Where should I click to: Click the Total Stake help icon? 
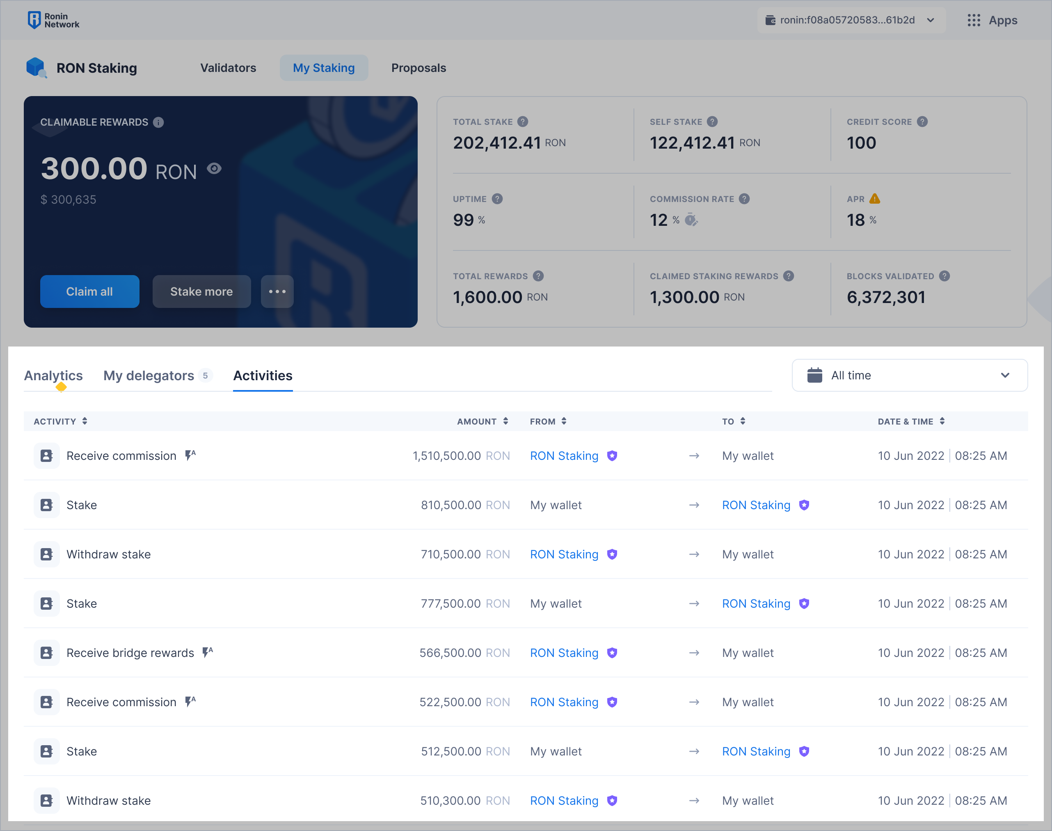pyautogui.click(x=523, y=122)
